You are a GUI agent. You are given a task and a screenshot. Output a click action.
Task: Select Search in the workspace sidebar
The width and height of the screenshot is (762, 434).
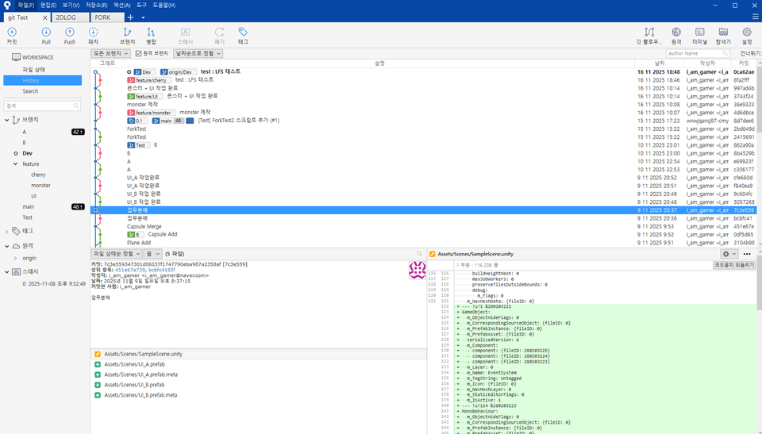click(30, 91)
